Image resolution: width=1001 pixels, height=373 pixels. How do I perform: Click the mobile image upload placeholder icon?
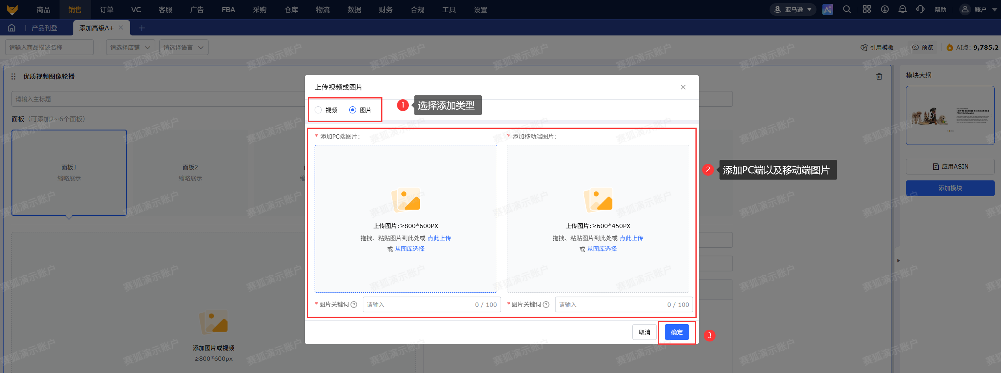598,199
